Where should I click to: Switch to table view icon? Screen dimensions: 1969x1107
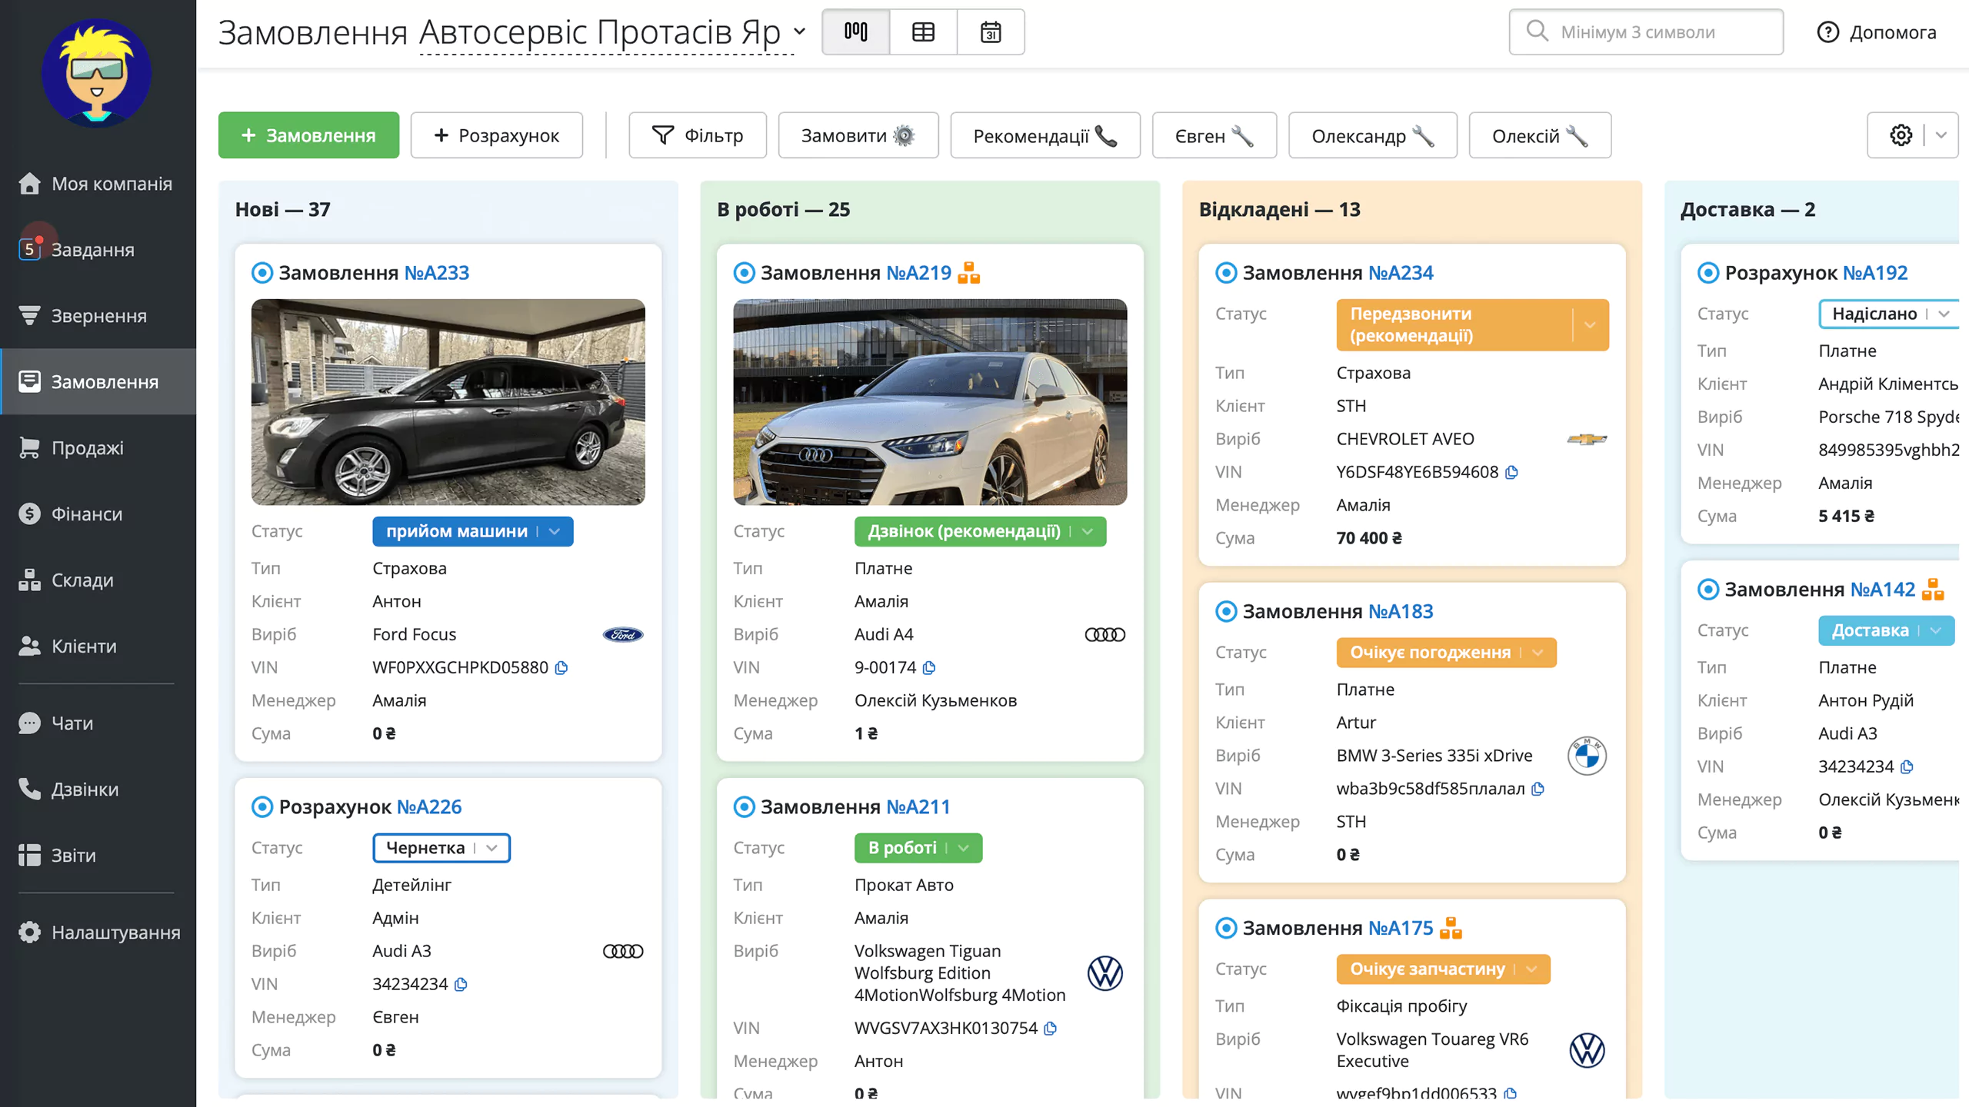pos(923,32)
